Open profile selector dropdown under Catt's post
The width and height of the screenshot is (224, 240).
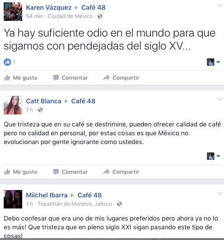click(213, 156)
